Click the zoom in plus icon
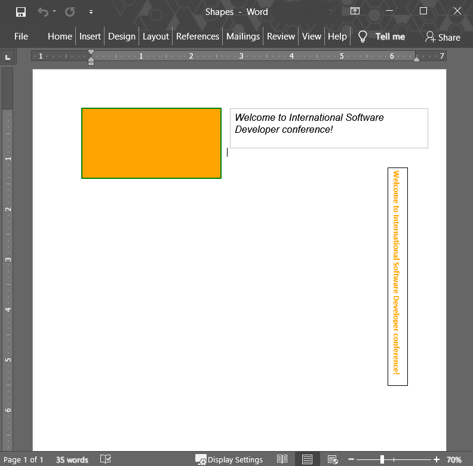Screen dimensions: 473x466 tap(437, 459)
